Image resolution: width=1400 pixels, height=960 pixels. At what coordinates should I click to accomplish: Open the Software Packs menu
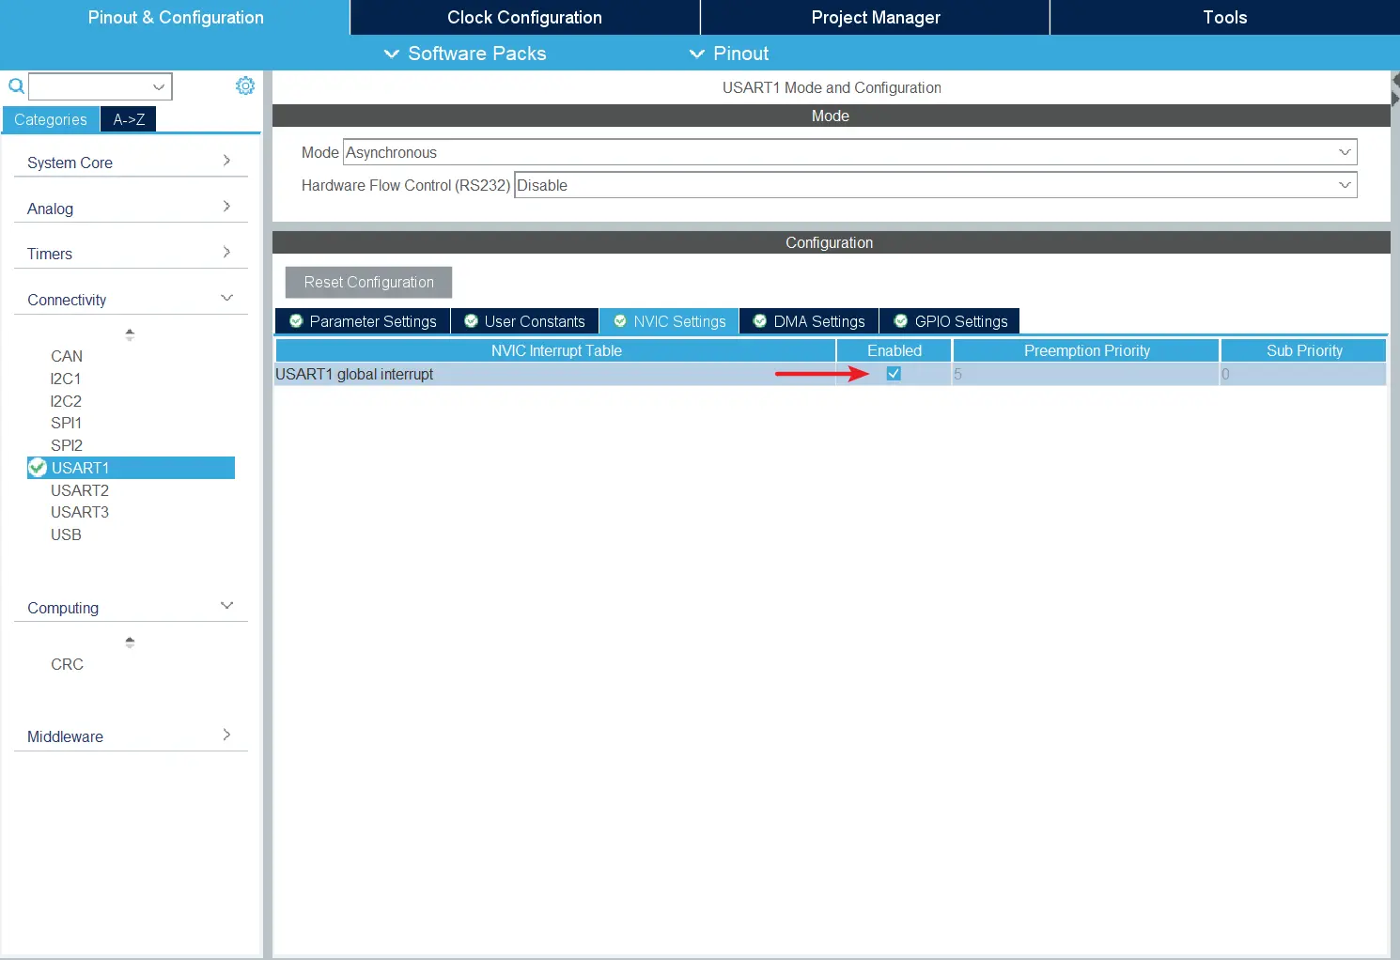click(465, 54)
